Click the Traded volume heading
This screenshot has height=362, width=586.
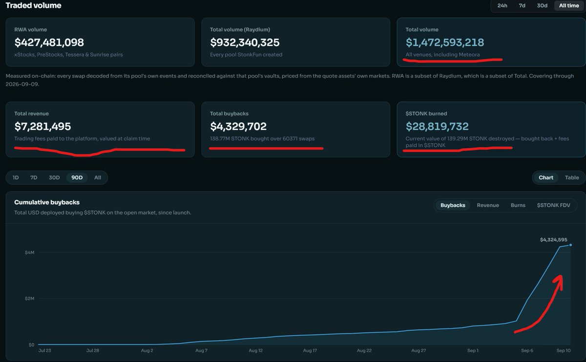click(34, 6)
